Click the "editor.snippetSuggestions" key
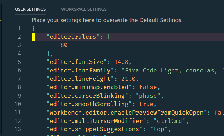 pos(94,129)
